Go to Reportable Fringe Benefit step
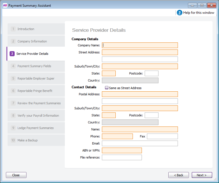Viewport: 219px width, 183px height. [36, 91]
